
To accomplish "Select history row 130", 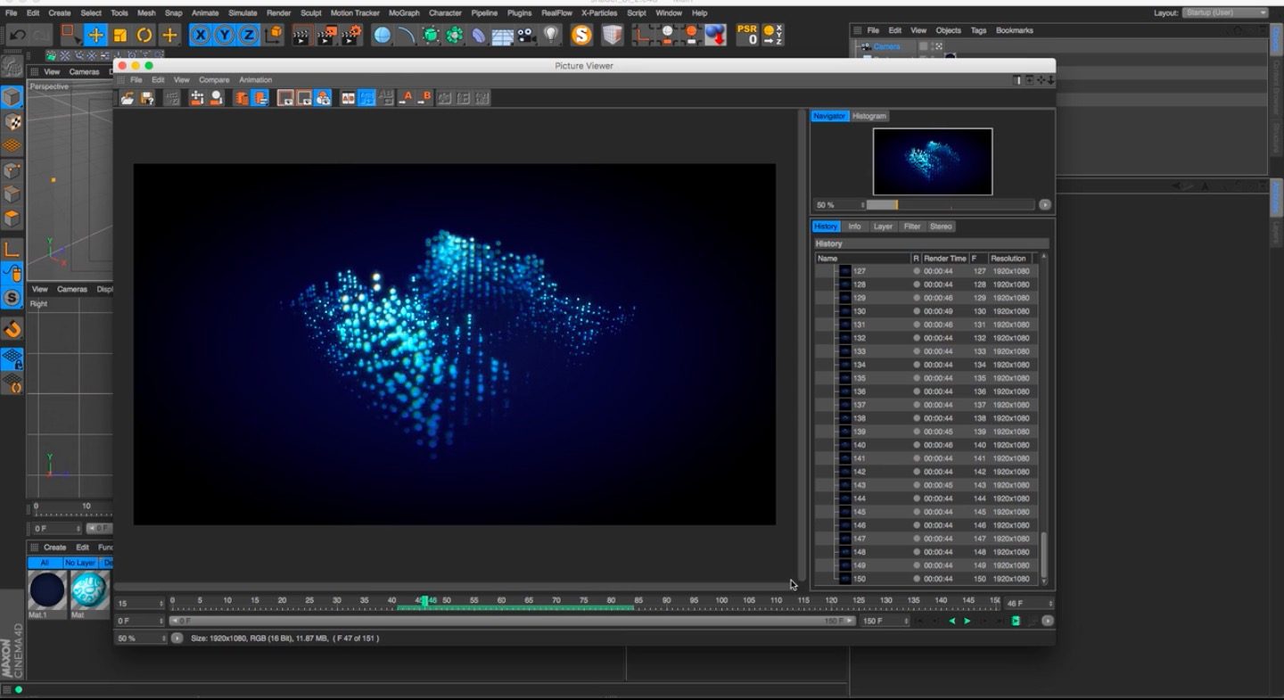I will click(927, 311).
